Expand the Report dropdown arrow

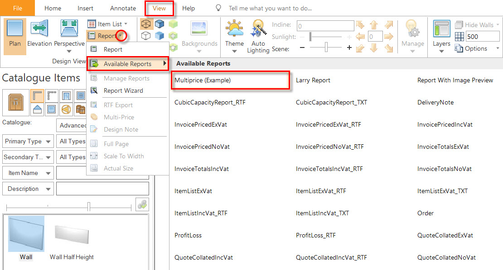pos(121,36)
